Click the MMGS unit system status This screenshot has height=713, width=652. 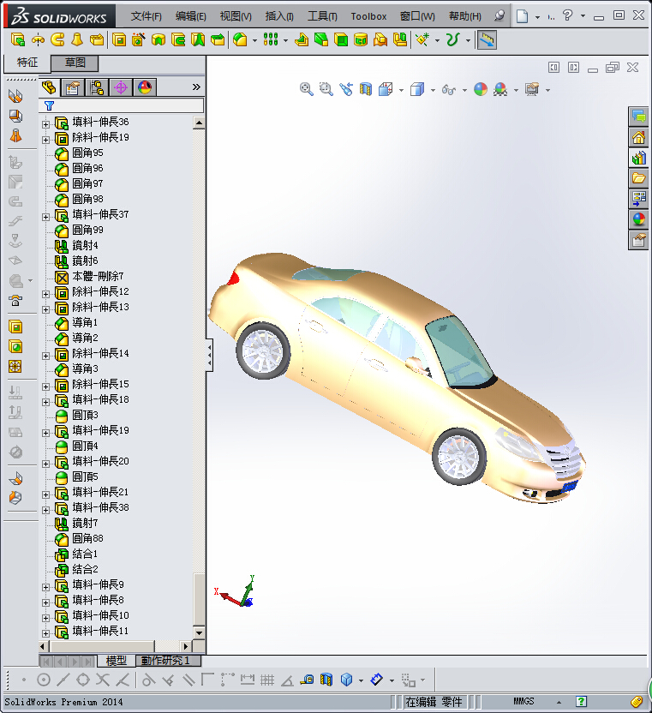tap(523, 701)
